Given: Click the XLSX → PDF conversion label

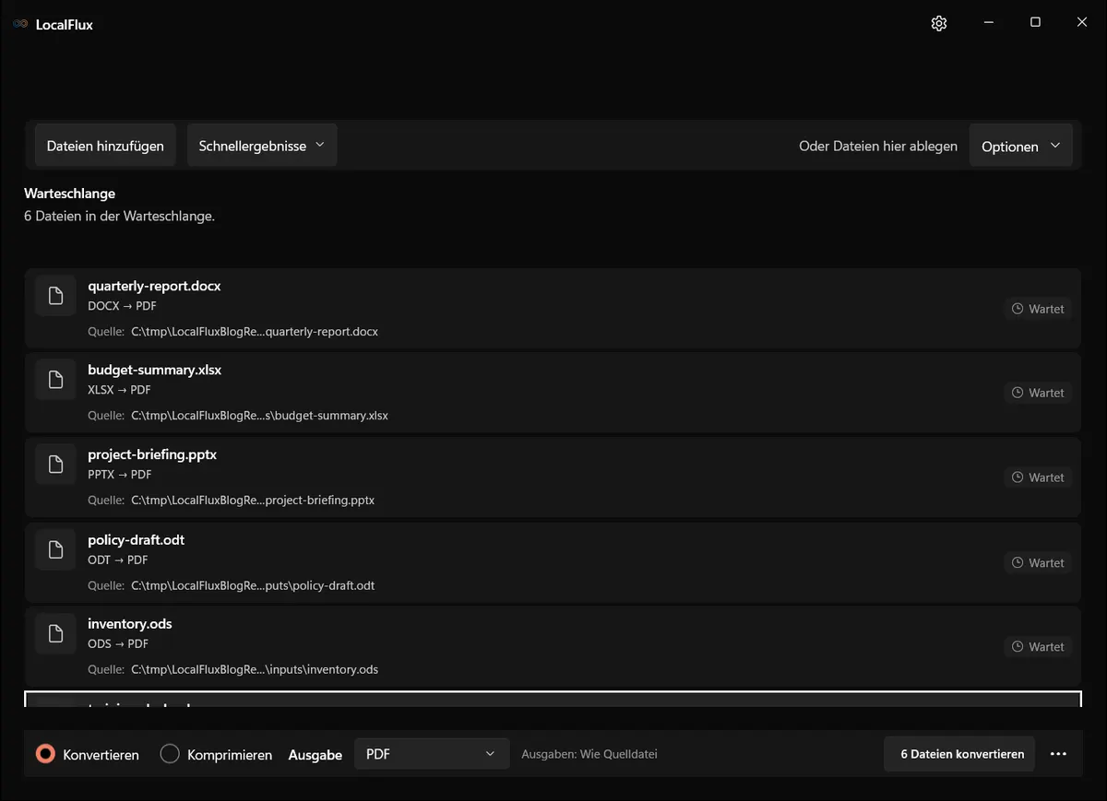Looking at the screenshot, I should [x=119, y=390].
